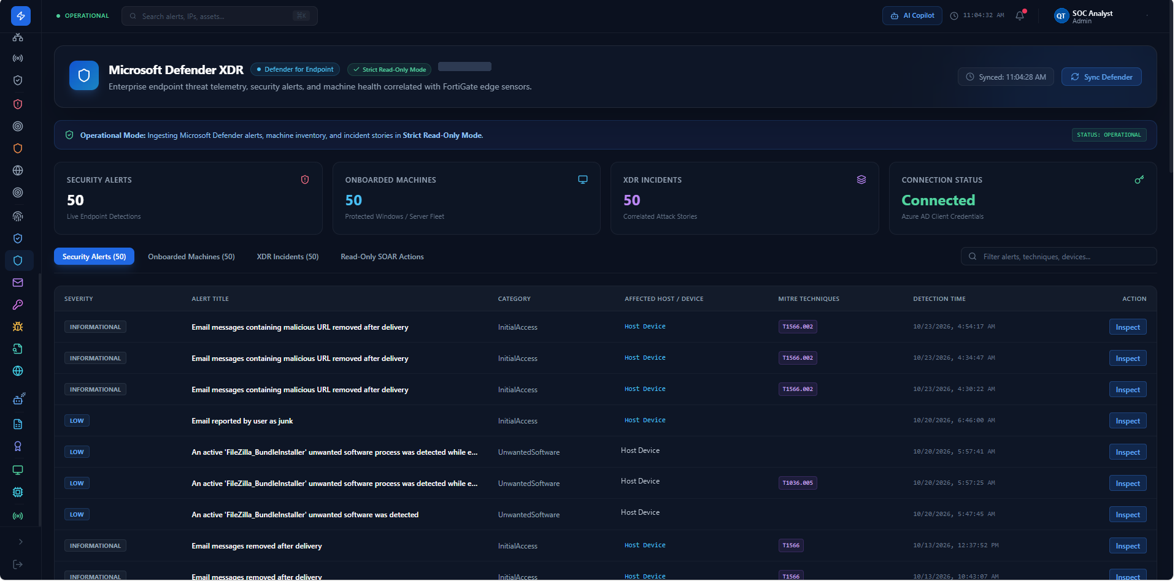Open the AI Copilot button

912,16
